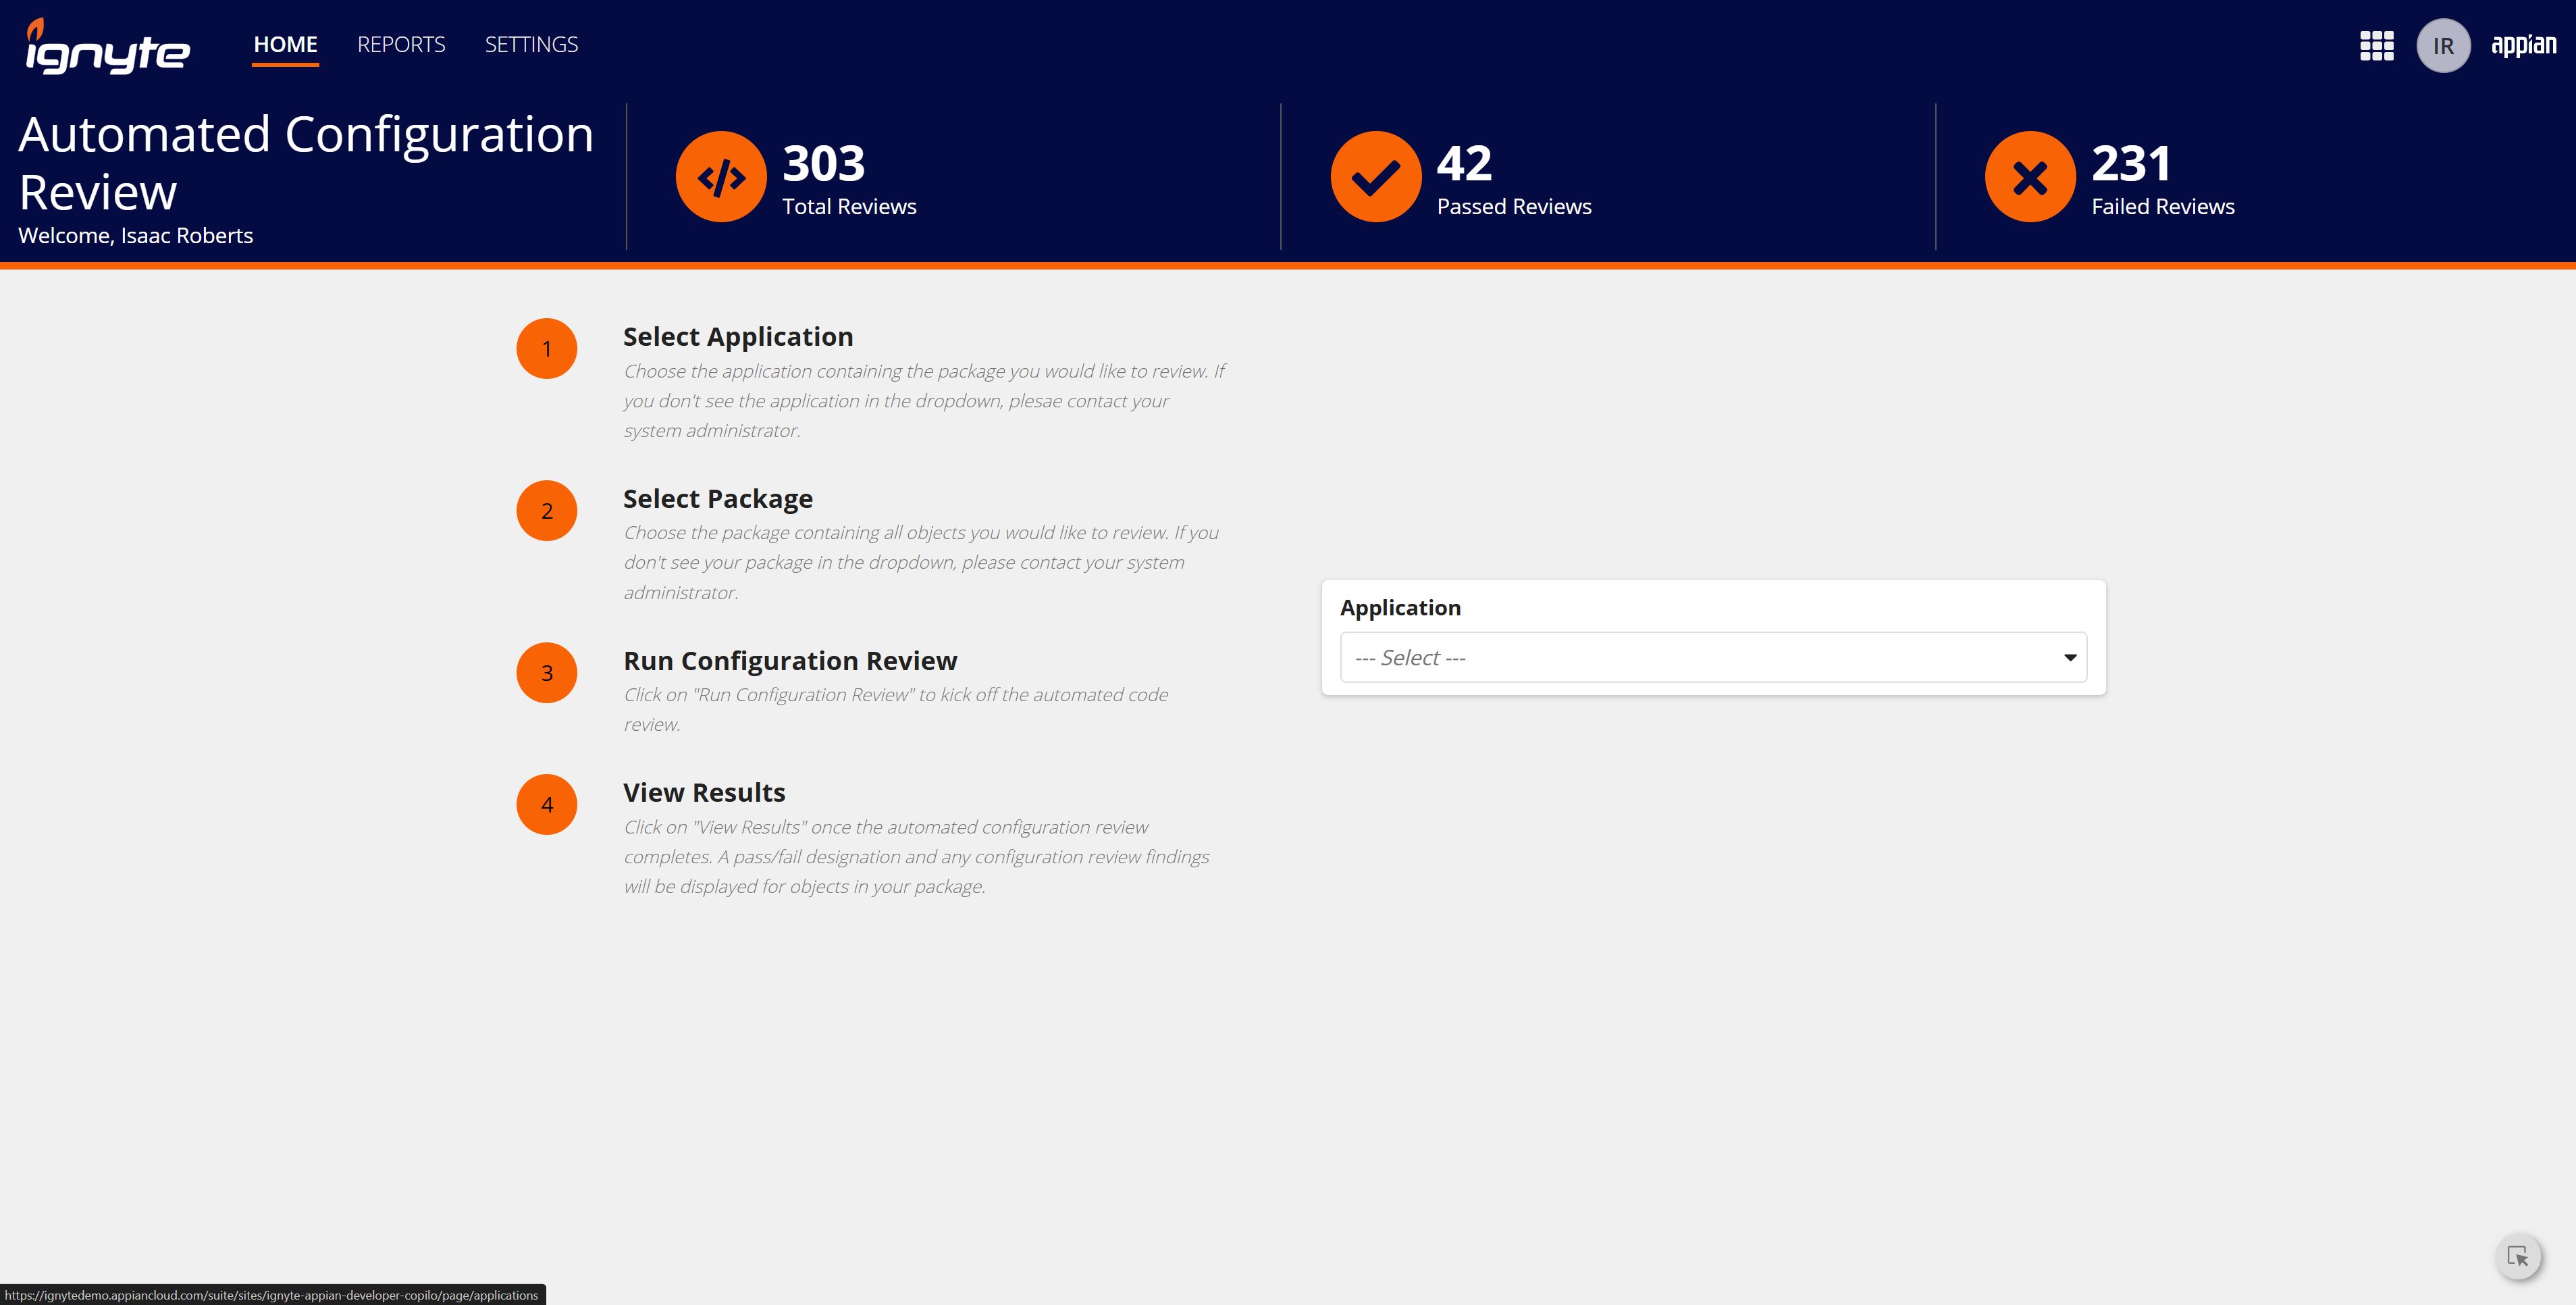Click the cursor icon button at bottom corner
Image resolution: width=2576 pixels, height=1305 pixels.
(2517, 1257)
